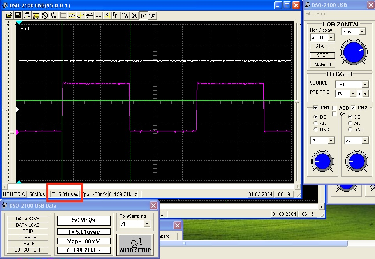Viewport: 375px width, 259px height.
Task: Click the bold X toolbar icon
Action: click(x=134, y=16)
